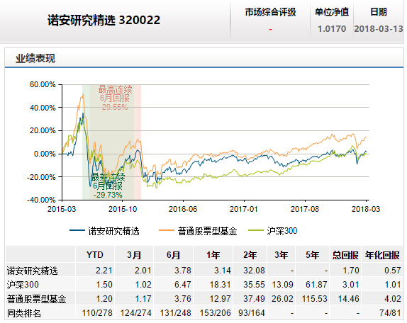Click the 2018-03 x-axis label
The height and width of the screenshot is (323, 407).
366,209
